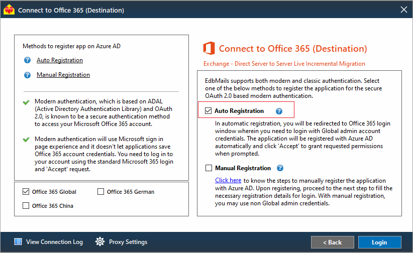The image size is (413, 253).
Task: Enable the Manual Registration checkbox
Action: [x=209, y=168]
